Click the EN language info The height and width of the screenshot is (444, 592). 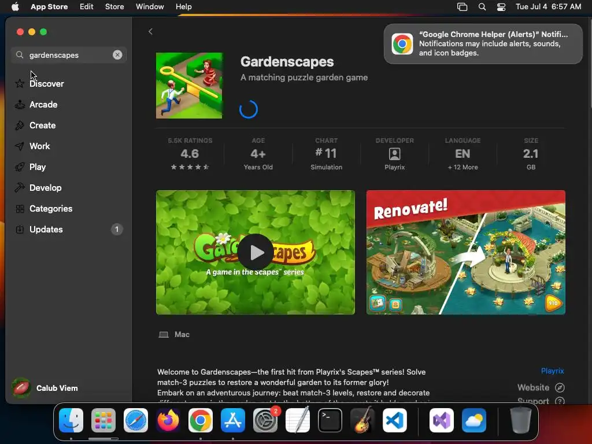(462, 154)
